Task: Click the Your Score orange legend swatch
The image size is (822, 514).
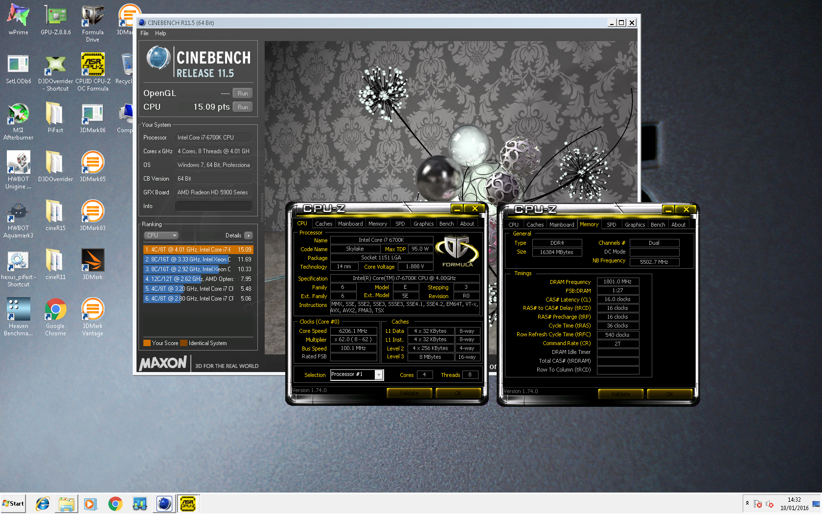Action: (x=147, y=343)
